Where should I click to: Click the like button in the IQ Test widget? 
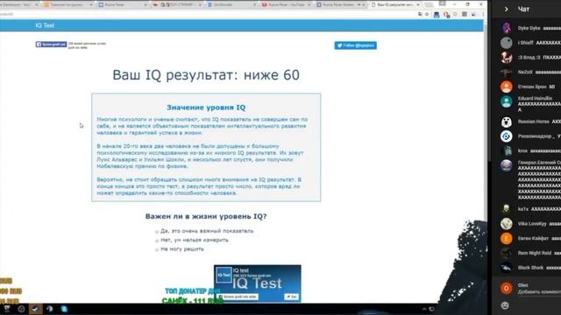[x=238, y=297]
